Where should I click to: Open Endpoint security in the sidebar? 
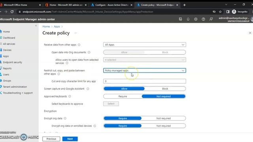[12, 62]
